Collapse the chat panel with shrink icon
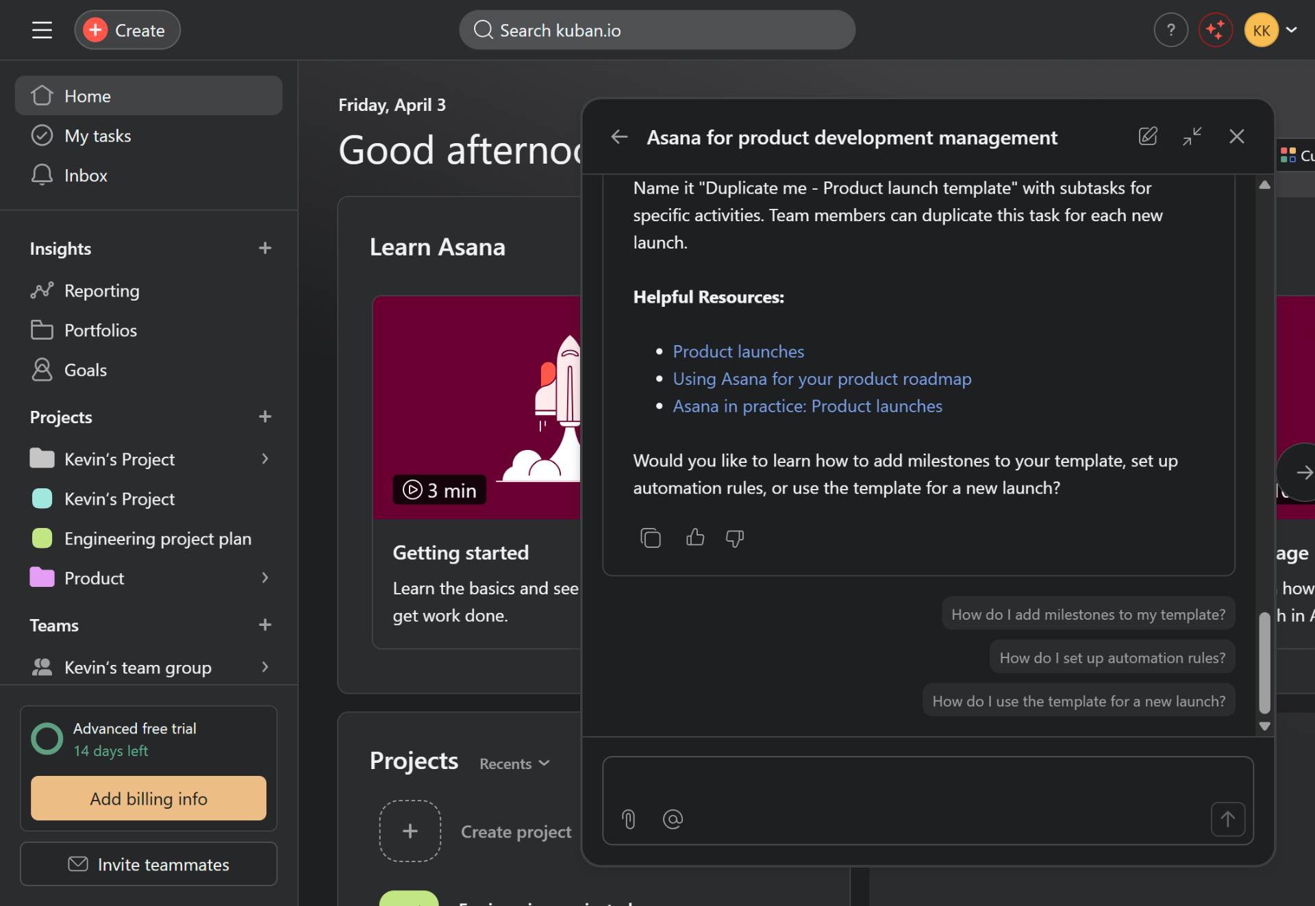The width and height of the screenshot is (1315, 906). 1192,136
